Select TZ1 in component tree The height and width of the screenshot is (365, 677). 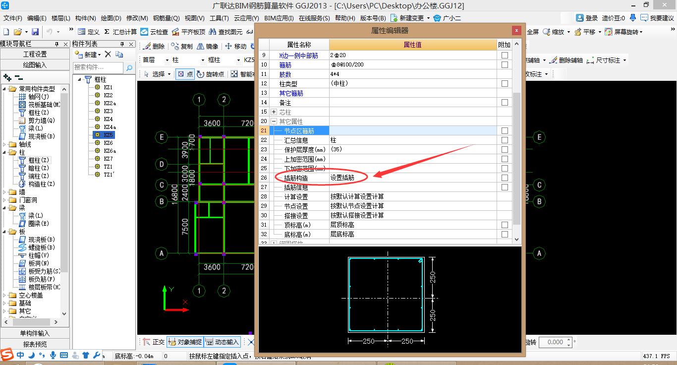tap(108, 167)
